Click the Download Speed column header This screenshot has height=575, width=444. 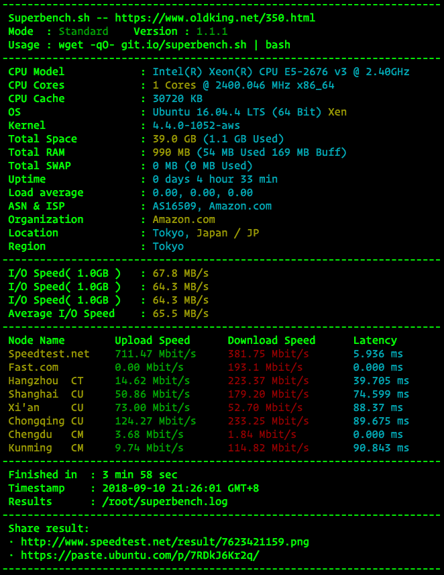tap(271, 341)
